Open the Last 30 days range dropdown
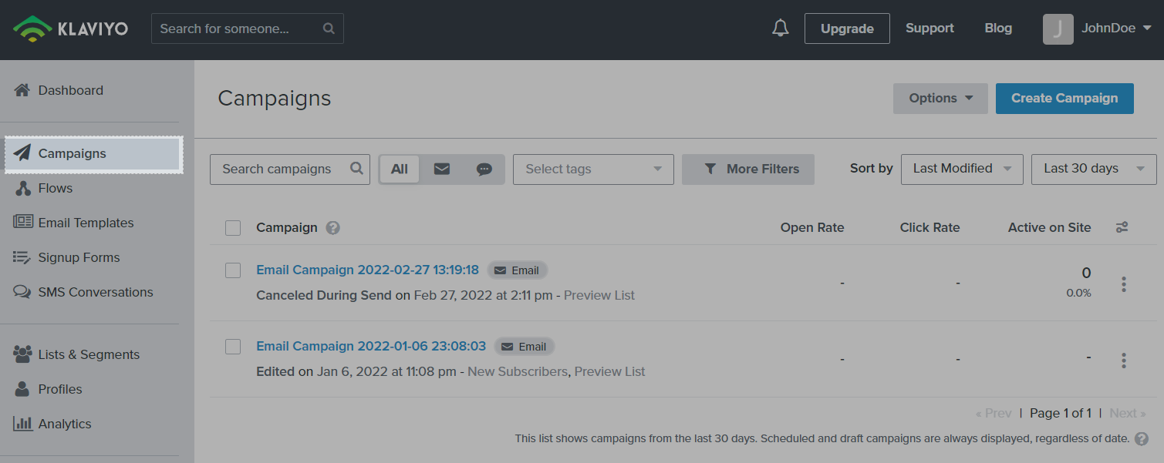1164x463 pixels. pyautogui.click(x=1092, y=169)
